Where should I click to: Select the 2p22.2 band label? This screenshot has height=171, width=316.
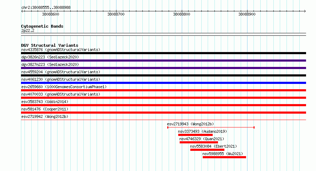pos(28,31)
